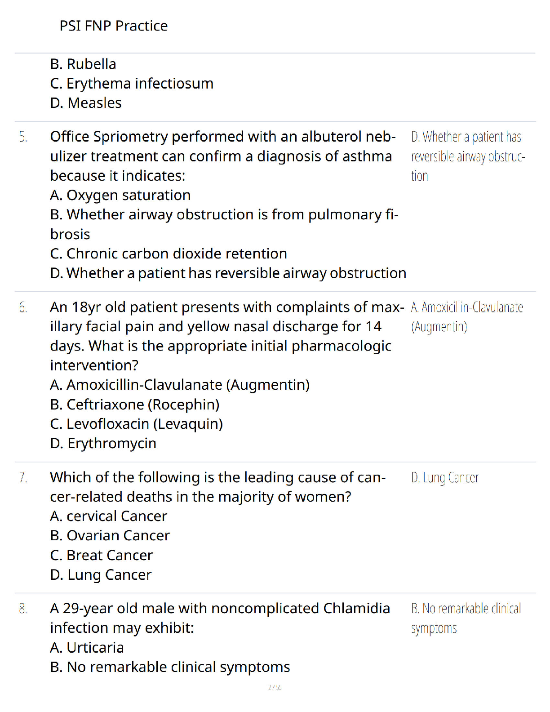The width and height of the screenshot is (550, 712).
Task: Select option A. Amoxicillin-Clavulanate (Augmentin)
Action: 180,385
